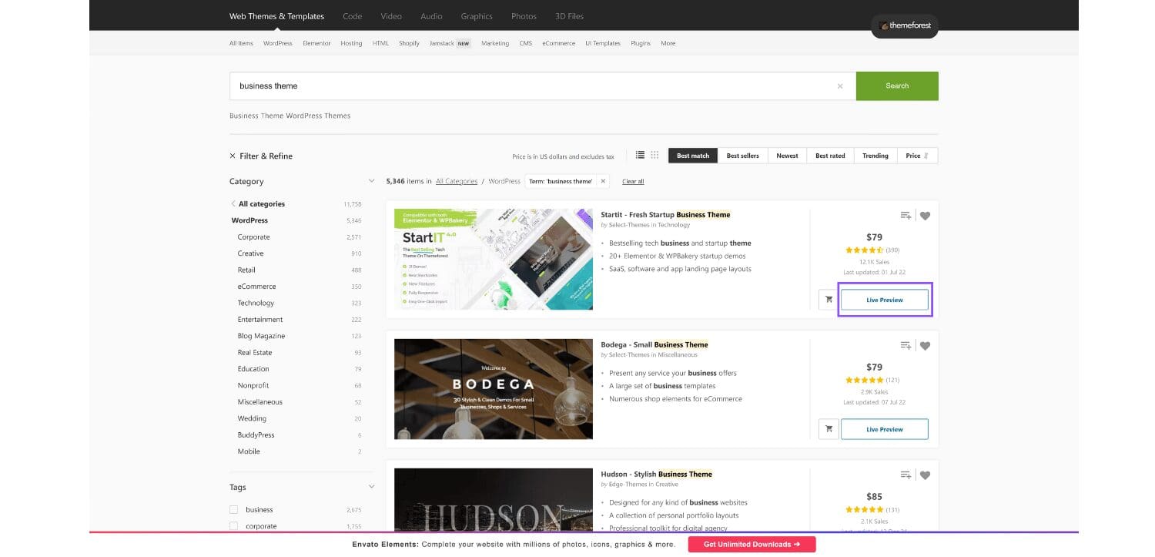Sort by Newest
The image size is (1155, 557).
[787, 156]
